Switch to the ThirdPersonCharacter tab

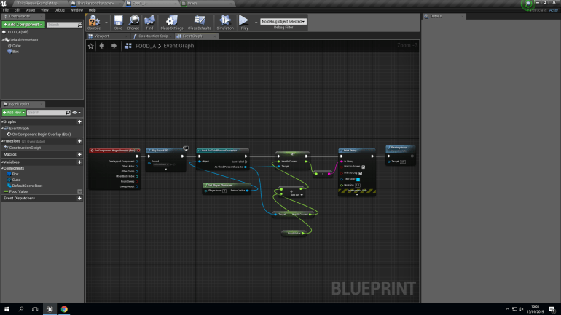pyautogui.click(x=95, y=3)
